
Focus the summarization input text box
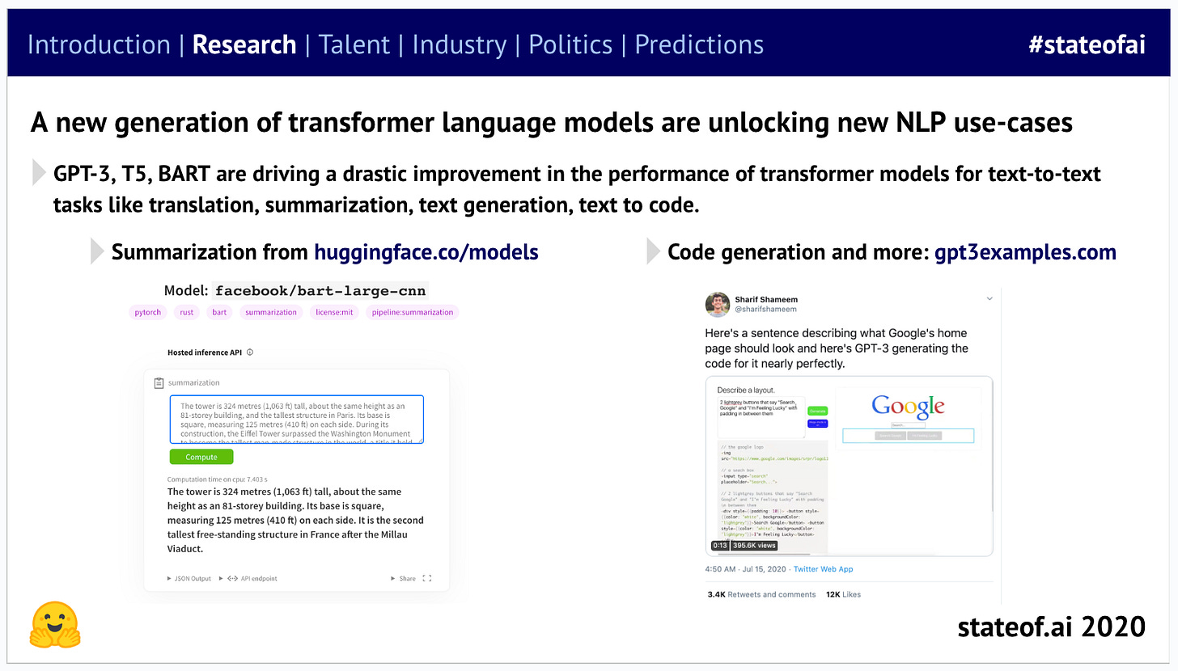[x=296, y=419]
